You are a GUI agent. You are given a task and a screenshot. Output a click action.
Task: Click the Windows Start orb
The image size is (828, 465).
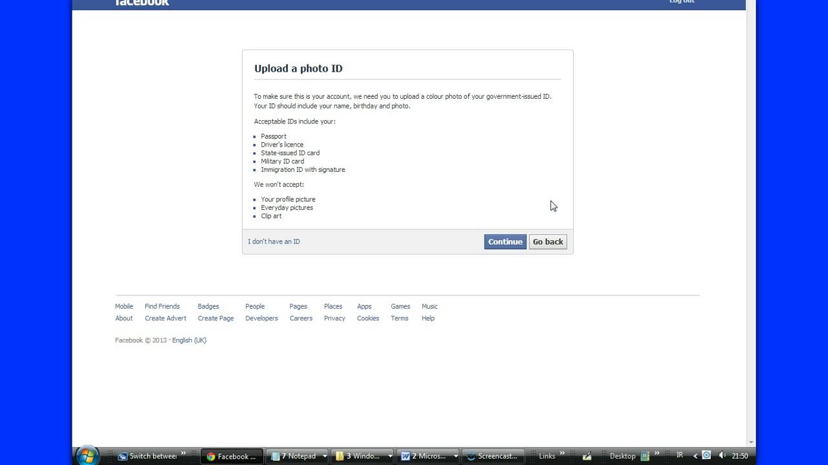87,455
